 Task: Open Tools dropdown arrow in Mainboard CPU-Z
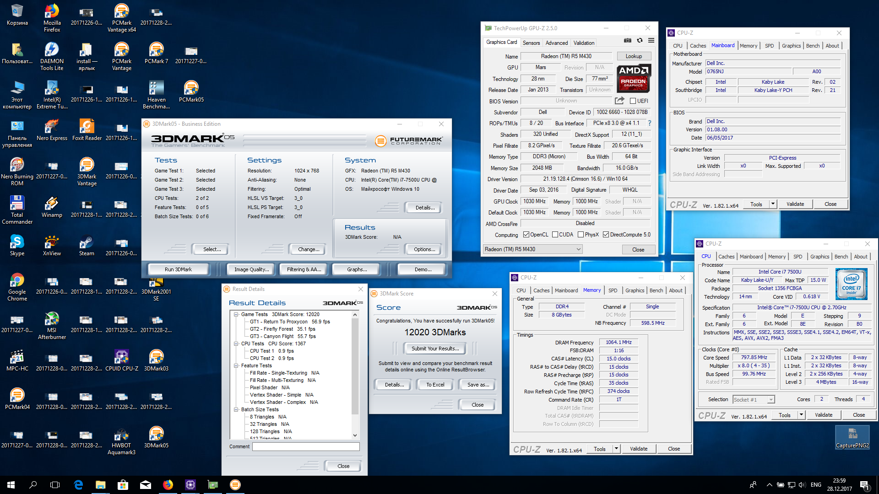[x=773, y=204]
